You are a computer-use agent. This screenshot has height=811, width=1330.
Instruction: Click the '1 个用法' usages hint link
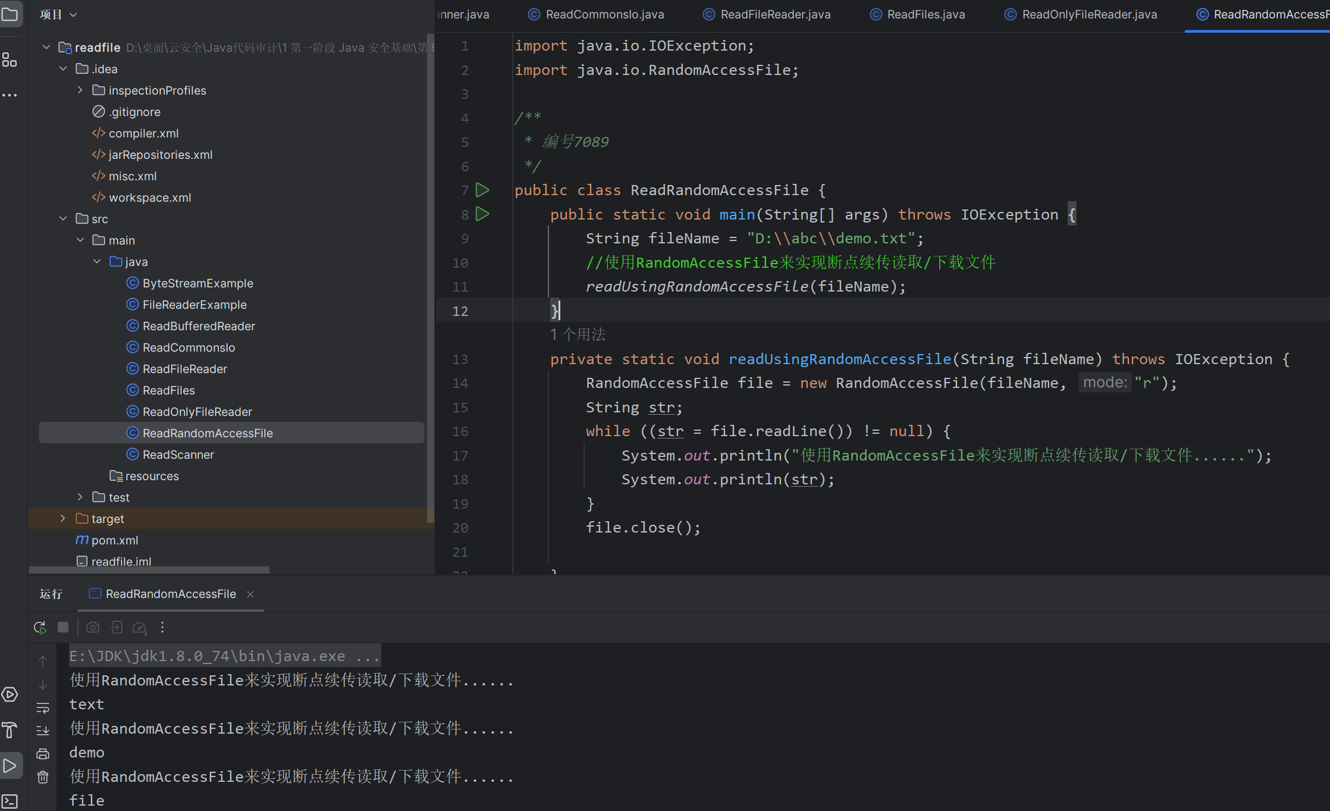point(578,334)
